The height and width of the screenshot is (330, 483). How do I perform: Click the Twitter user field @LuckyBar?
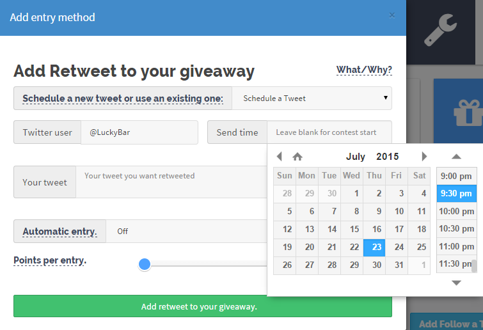click(139, 132)
